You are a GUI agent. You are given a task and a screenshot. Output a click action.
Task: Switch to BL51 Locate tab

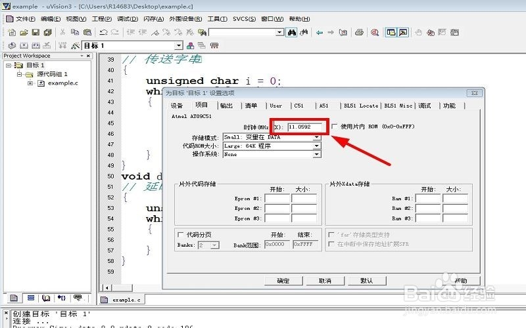(360, 106)
